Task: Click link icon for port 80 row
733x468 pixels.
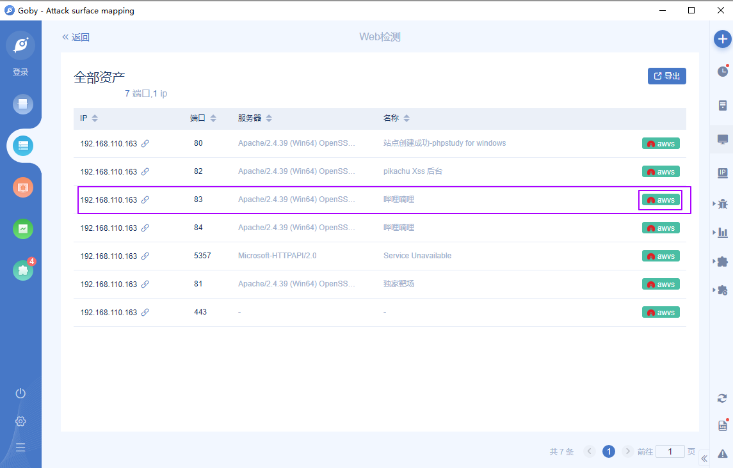Action: 145,143
